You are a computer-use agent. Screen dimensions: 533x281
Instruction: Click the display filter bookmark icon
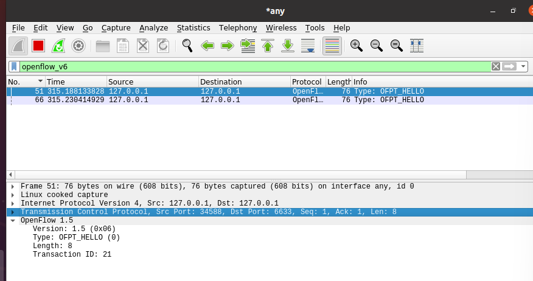pos(14,66)
